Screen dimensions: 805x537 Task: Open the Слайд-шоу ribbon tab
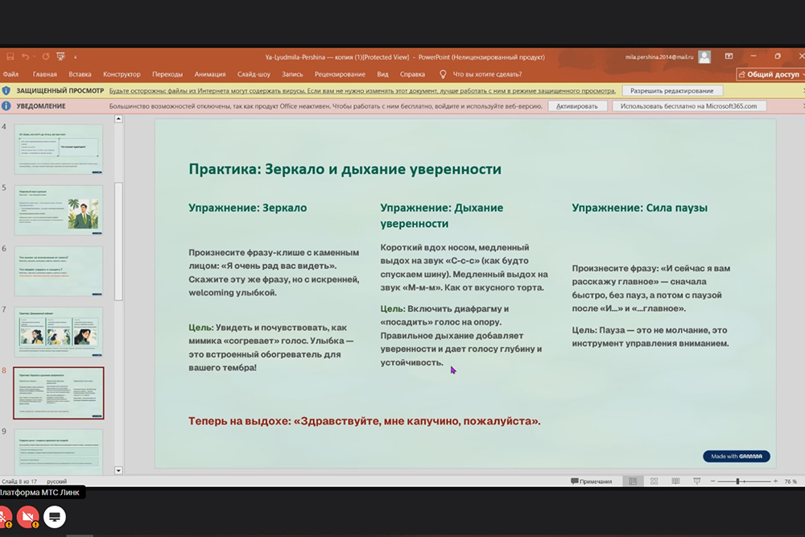click(x=254, y=74)
